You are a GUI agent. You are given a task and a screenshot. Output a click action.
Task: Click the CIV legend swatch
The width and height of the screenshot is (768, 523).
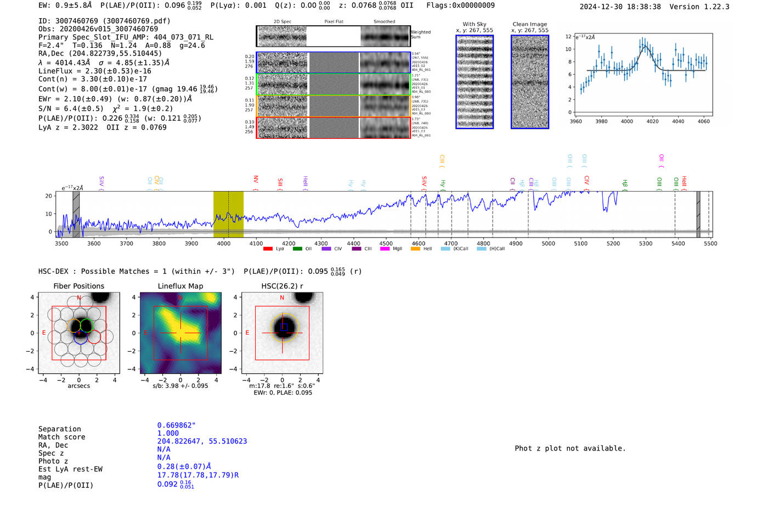[x=326, y=249]
